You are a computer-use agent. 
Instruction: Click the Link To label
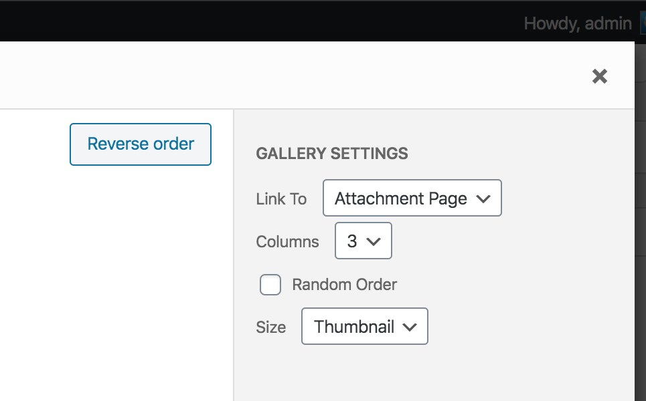[x=281, y=199]
